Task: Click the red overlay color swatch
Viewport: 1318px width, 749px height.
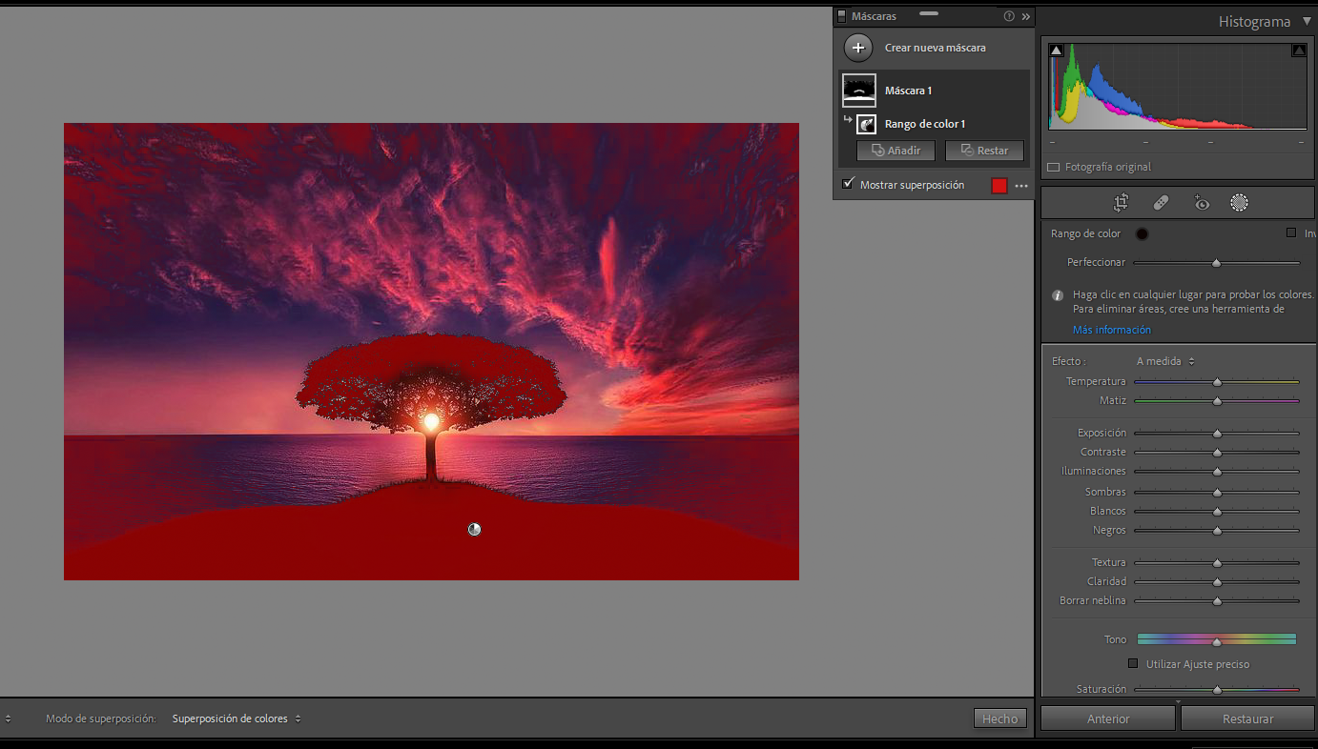Action: tap(999, 185)
